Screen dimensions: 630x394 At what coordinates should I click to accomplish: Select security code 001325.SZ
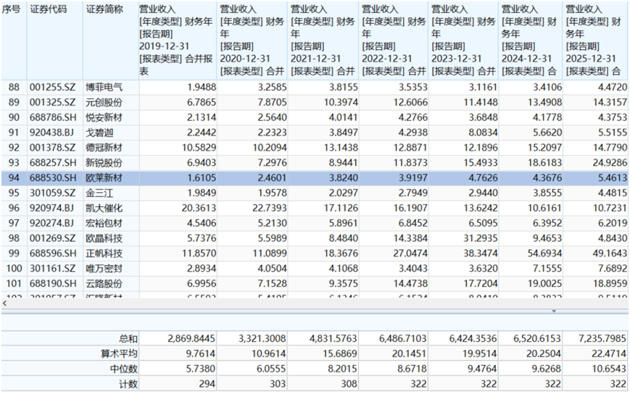(52, 102)
